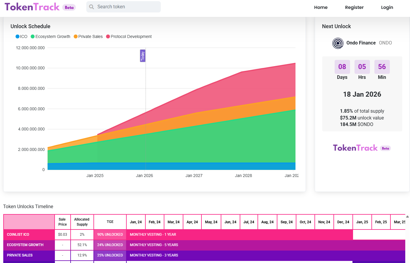The width and height of the screenshot is (410, 263).
Task: Click the Allocated Supply column header
Action: pyautogui.click(x=82, y=222)
